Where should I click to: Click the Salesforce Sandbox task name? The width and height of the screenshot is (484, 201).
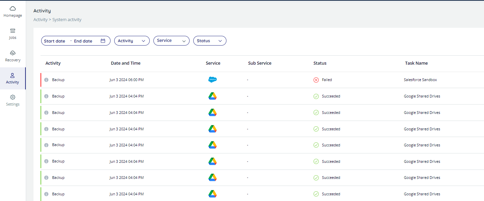[x=420, y=80]
